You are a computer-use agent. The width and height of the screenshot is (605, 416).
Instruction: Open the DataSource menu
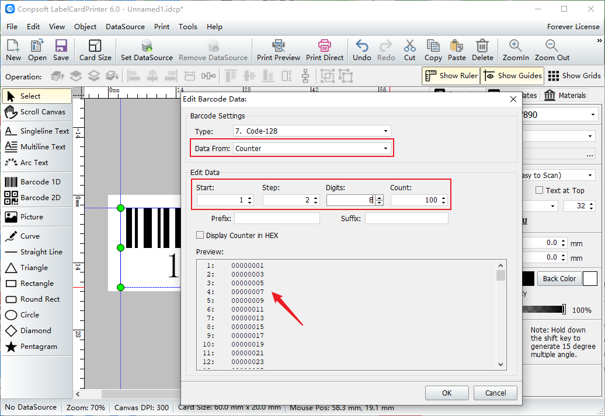coord(125,27)
